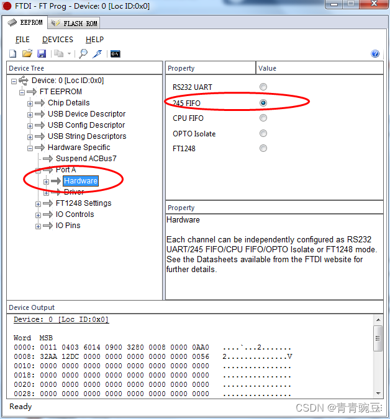Viewport: 390px width, 419px height.
Task: Open the HELP menu
Action: (x=94, y=40)
